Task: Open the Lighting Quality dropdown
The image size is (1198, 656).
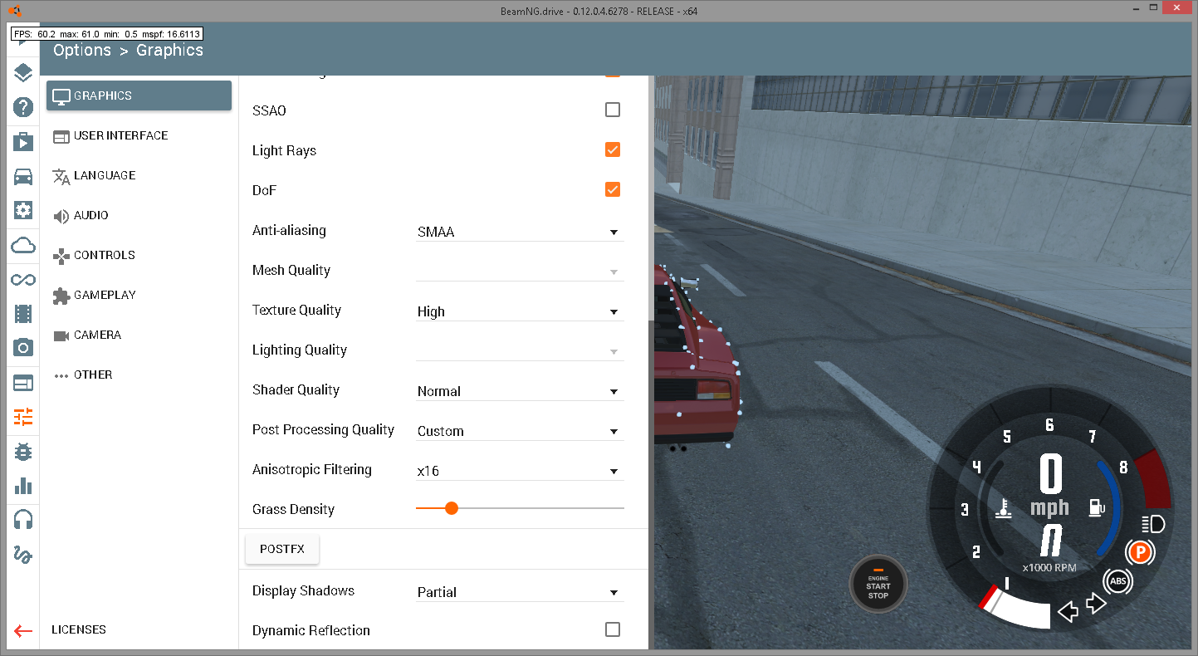Action: click(x=520, y=351)
